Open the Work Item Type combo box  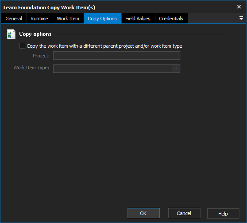tap(116, 68)
